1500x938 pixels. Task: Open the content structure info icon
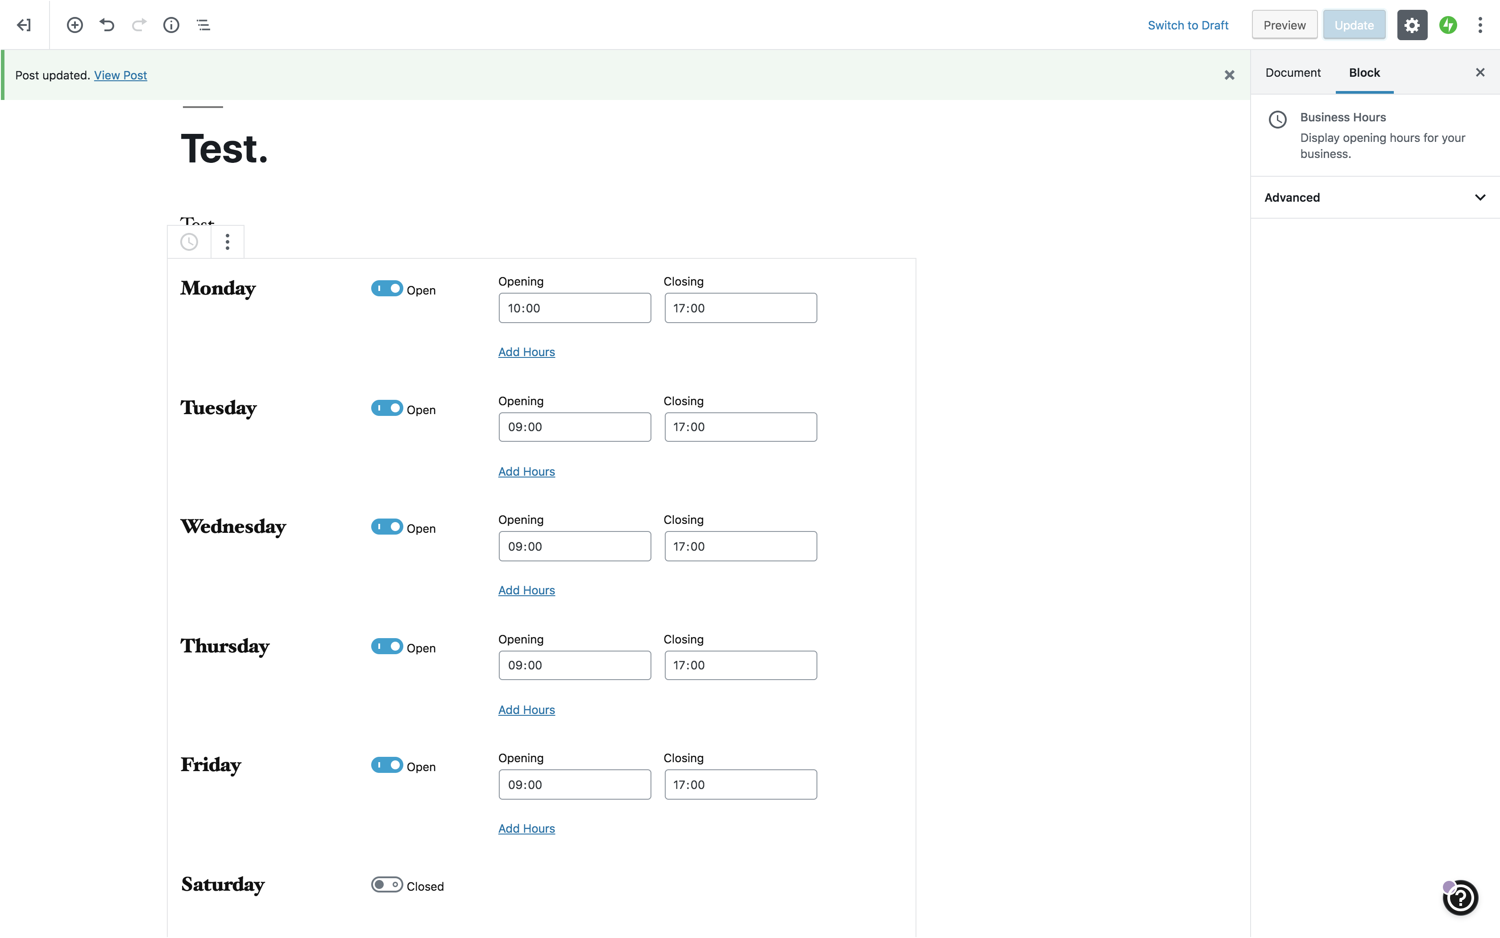pyautogui.click(x=171, y=25)
